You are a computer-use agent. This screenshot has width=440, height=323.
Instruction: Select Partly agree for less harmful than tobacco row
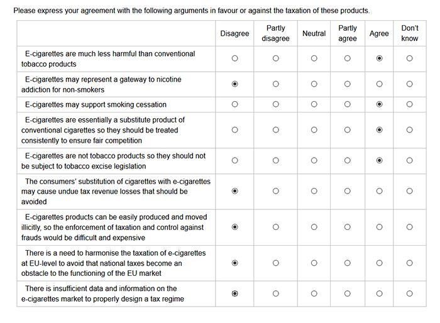pyautogui.click(x=348, y=58)
